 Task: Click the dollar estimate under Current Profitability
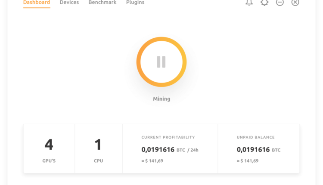pyautogui.click(x=152, y=161)
